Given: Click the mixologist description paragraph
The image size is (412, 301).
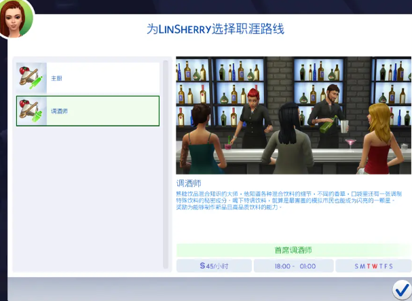Looking at the screenshot, I should point(288,200).
